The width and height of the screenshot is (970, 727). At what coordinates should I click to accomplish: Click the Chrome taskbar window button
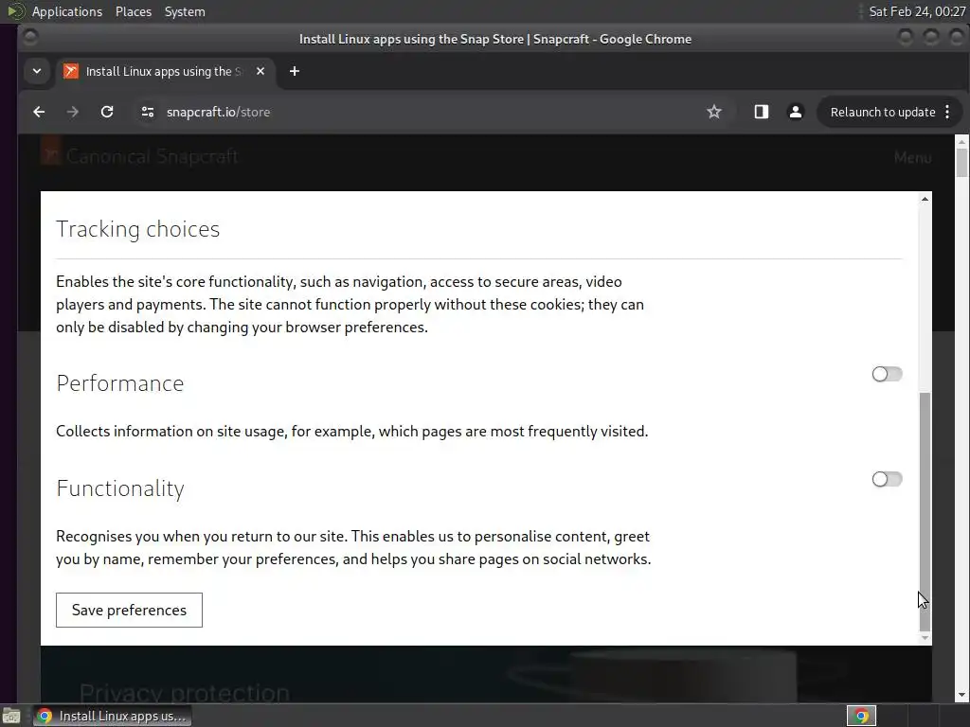coord(112,716)
